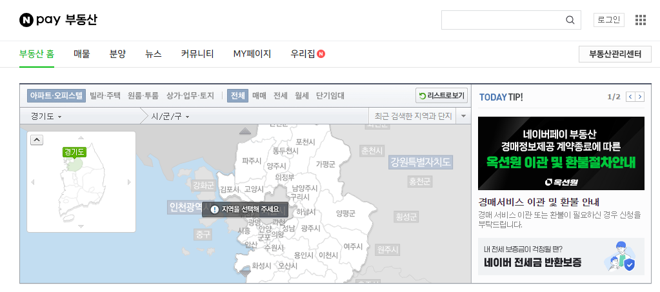Open the 시/군/구 district dropdown
This screenshot has width=660, height=292.
[x=170, y=116]
